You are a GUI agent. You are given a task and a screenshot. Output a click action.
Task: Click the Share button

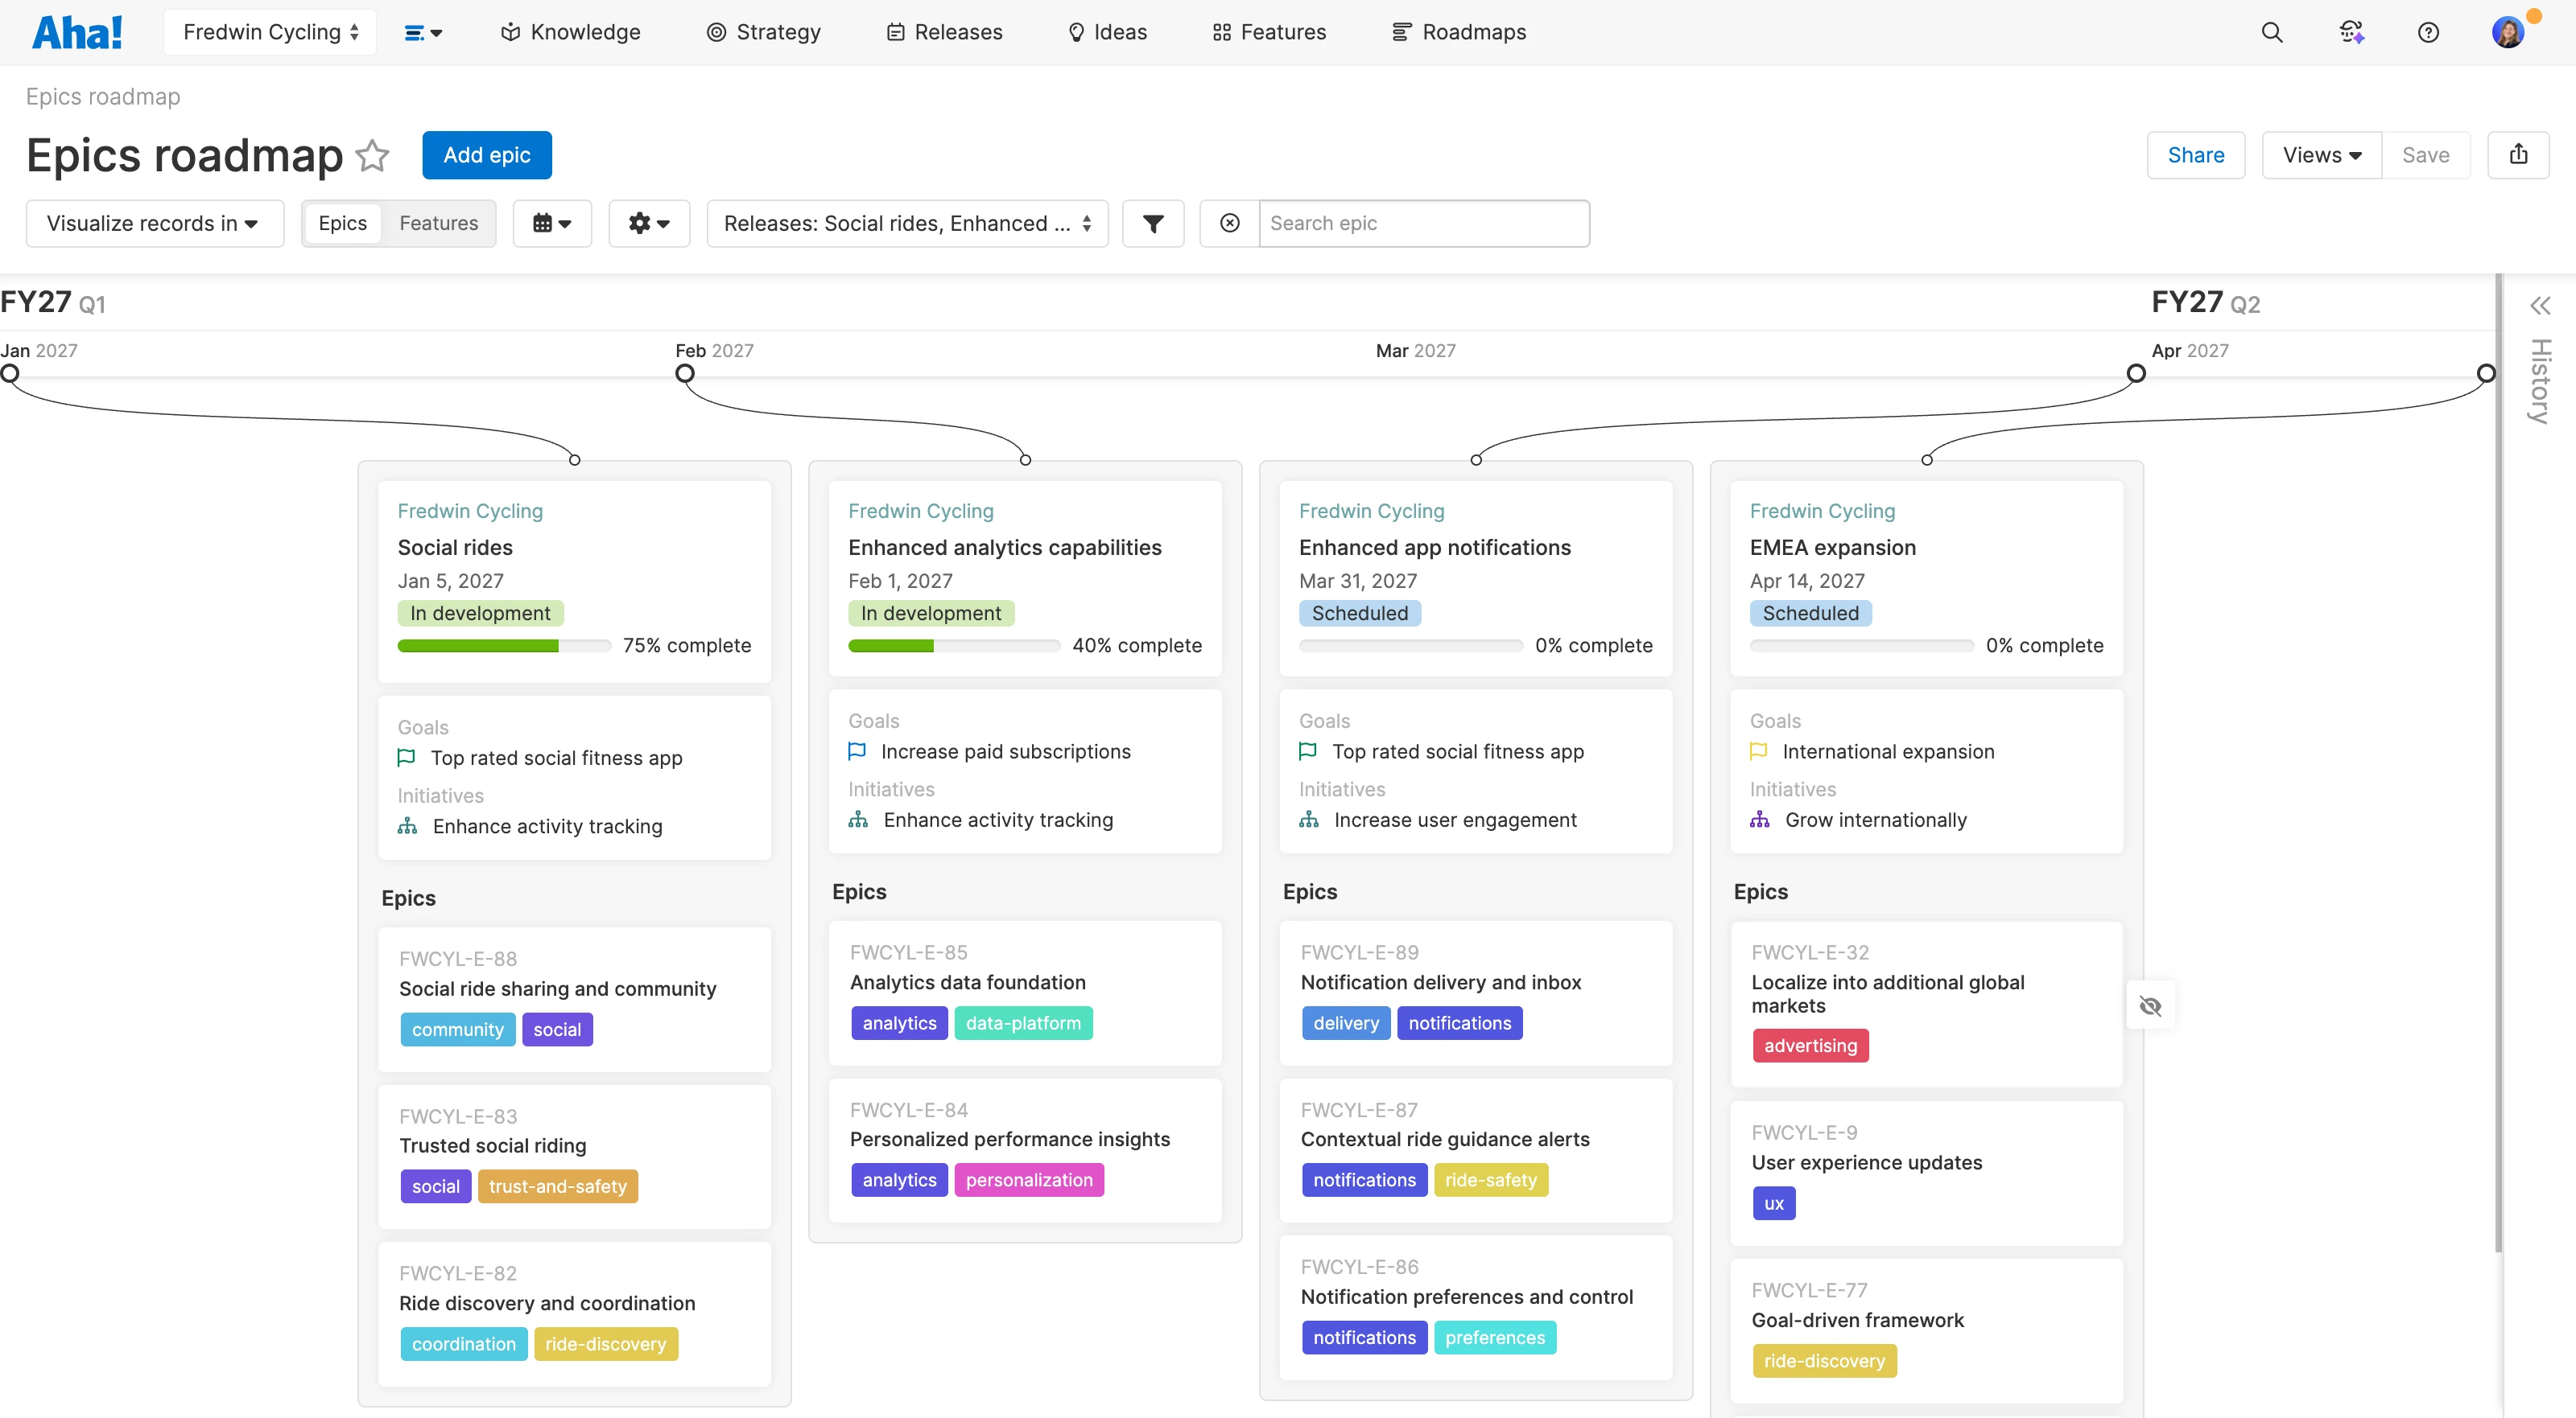pos(2196,155)
